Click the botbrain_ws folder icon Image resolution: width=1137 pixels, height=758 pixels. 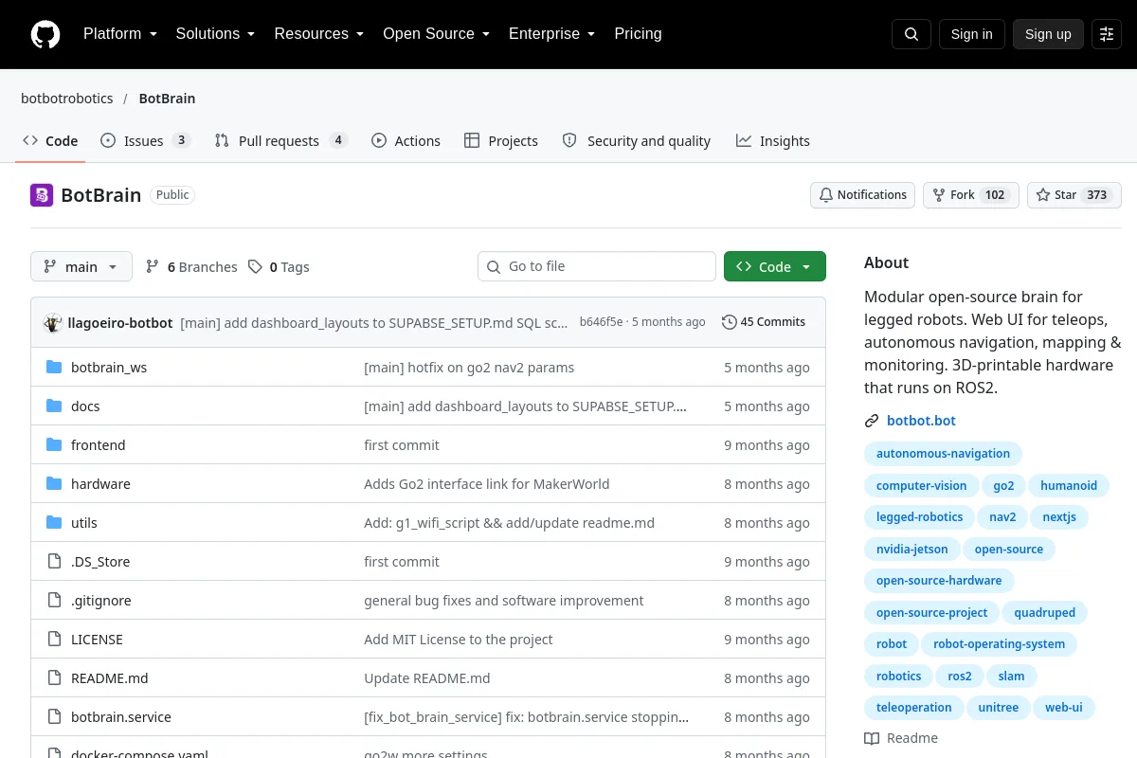[54, 367]
